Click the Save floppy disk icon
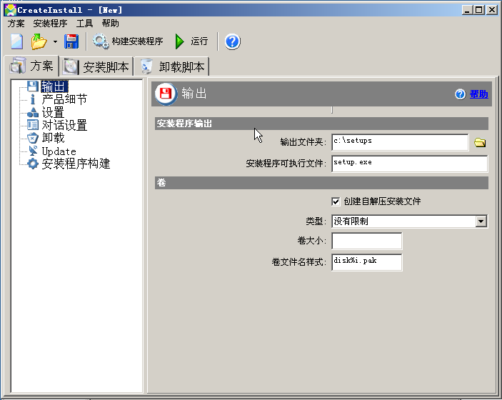The height and width of the screenshot is (400, 502). pyautogui.click(x=71, y=41)
